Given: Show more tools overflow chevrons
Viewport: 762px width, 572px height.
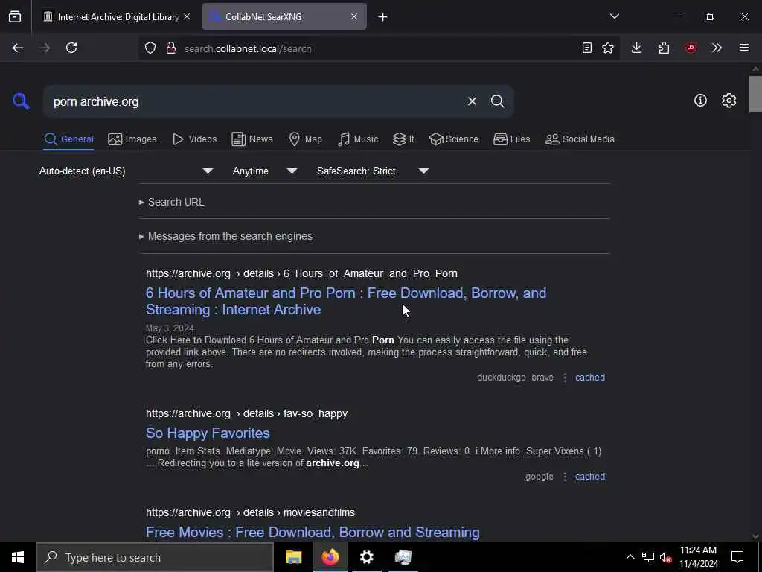Looking at the screenshot, I should tap(717, 48).
